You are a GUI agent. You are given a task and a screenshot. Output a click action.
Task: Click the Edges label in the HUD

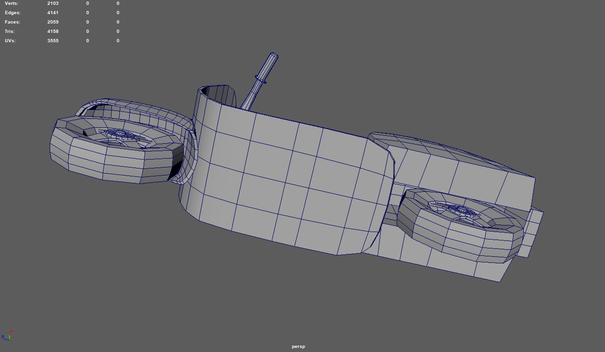coord(13,13)
